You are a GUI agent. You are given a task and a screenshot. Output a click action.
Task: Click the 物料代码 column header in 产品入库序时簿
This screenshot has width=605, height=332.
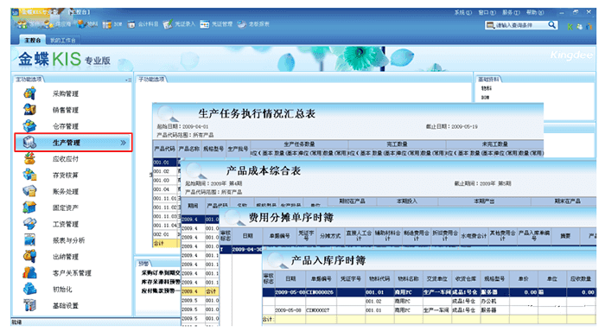pos(379,278)
